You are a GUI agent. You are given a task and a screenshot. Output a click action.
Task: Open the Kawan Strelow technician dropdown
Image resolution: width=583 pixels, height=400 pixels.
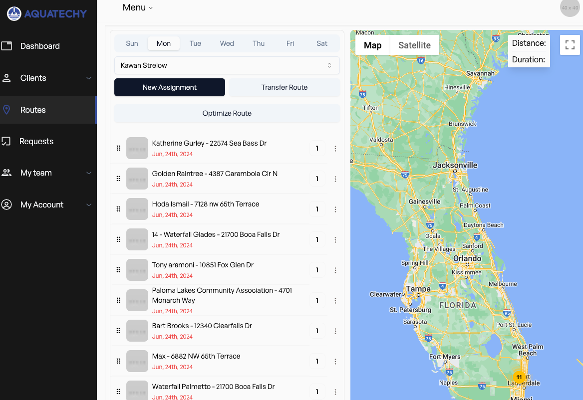227,65
